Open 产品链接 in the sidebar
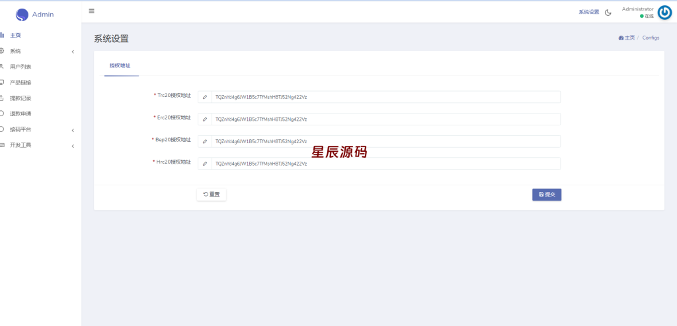The width and height of the screenshot is (677, 326). coord(20,82)
